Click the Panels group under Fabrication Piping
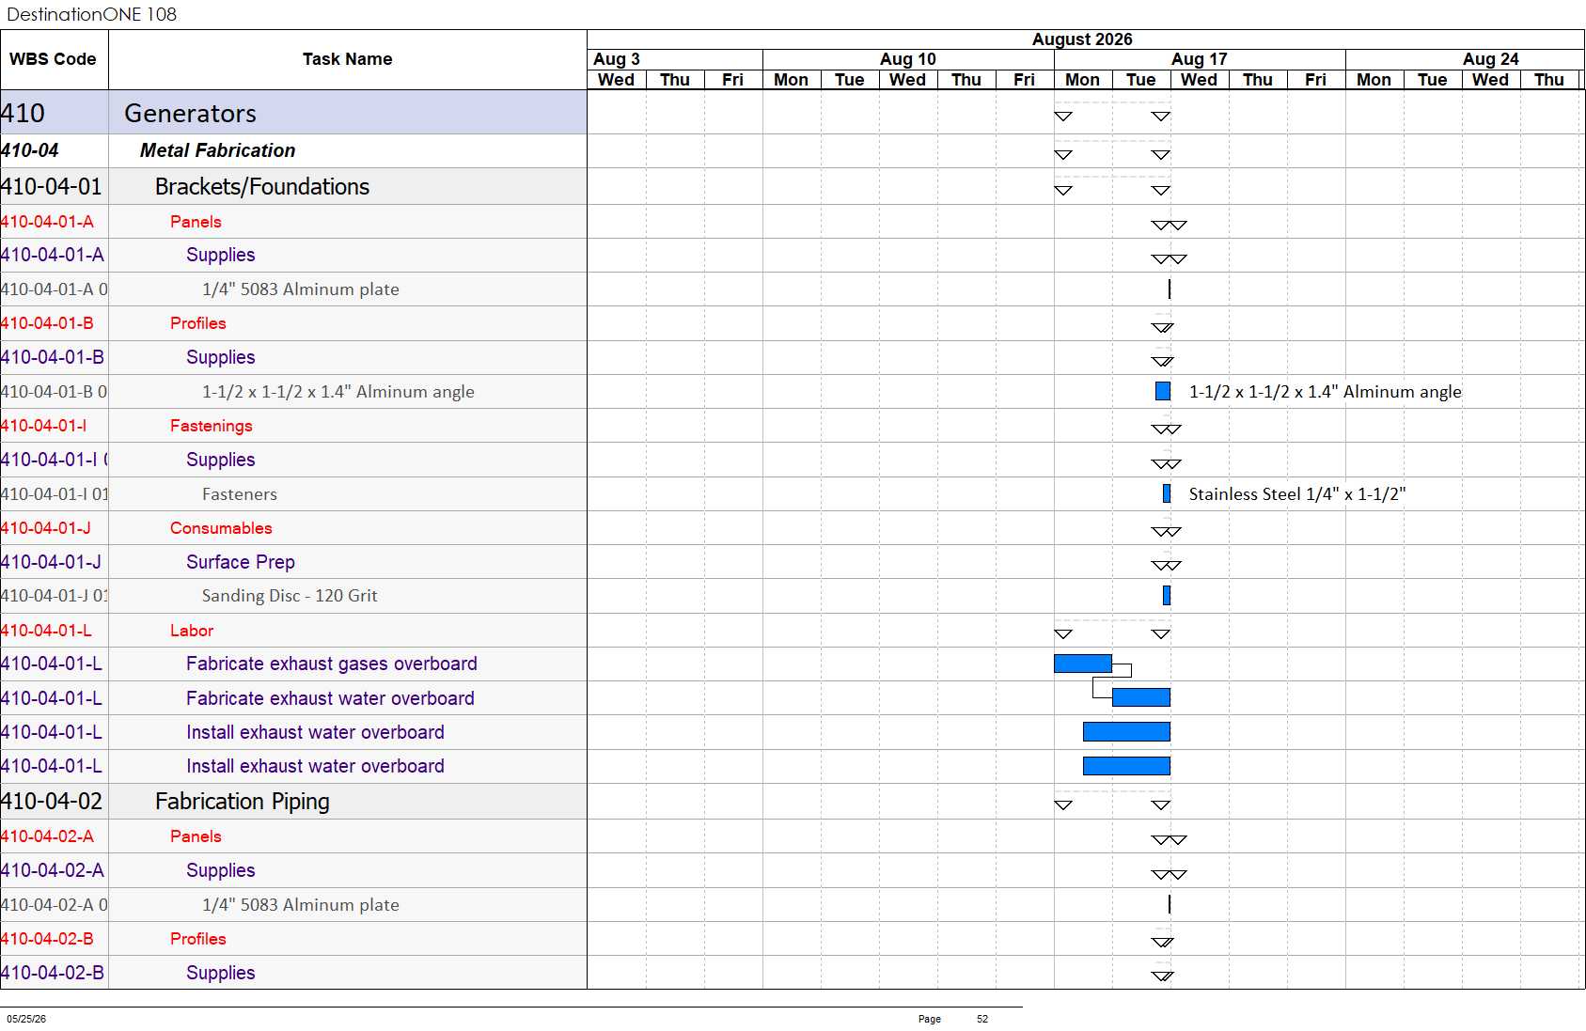 coord(196,836)
